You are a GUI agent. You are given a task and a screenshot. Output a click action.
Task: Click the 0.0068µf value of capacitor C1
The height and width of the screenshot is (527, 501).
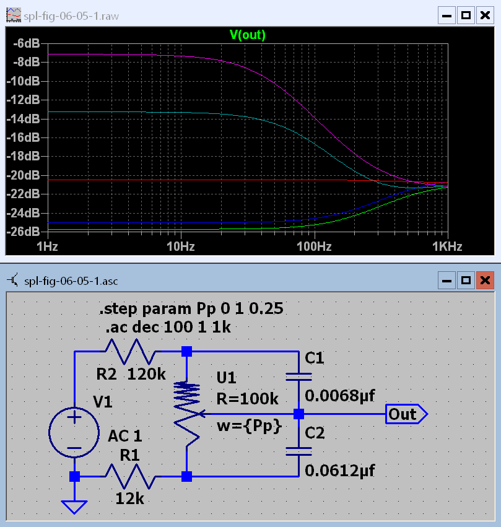click(341, 395)
